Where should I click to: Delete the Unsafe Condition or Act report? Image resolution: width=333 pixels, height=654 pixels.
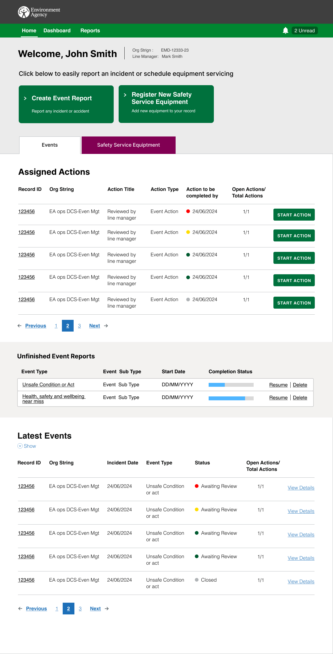[x=300, y=385]
